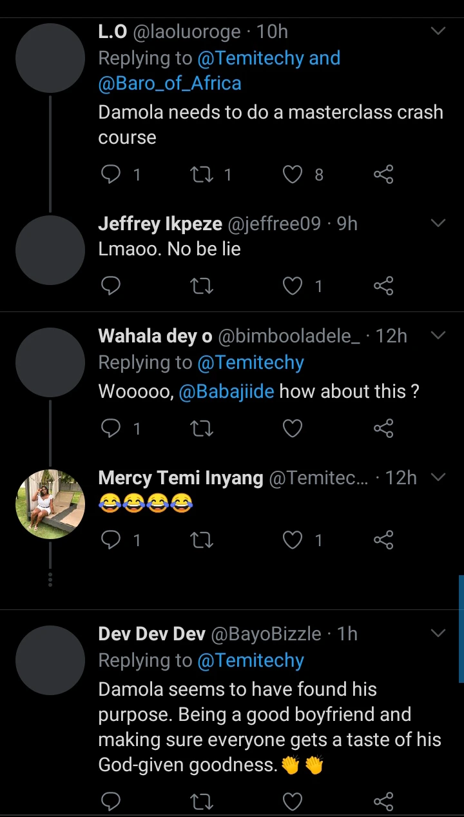464x817 pixels.
Task: Like L.O's masterclass crash course tweet
Action: click(x=293, y=174)
